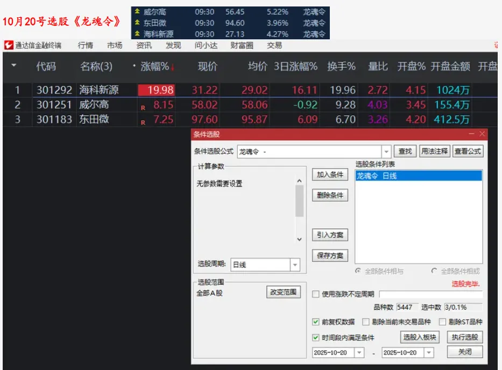
Task: Click the R marker beside 威尔高
Action: [143, 107]
